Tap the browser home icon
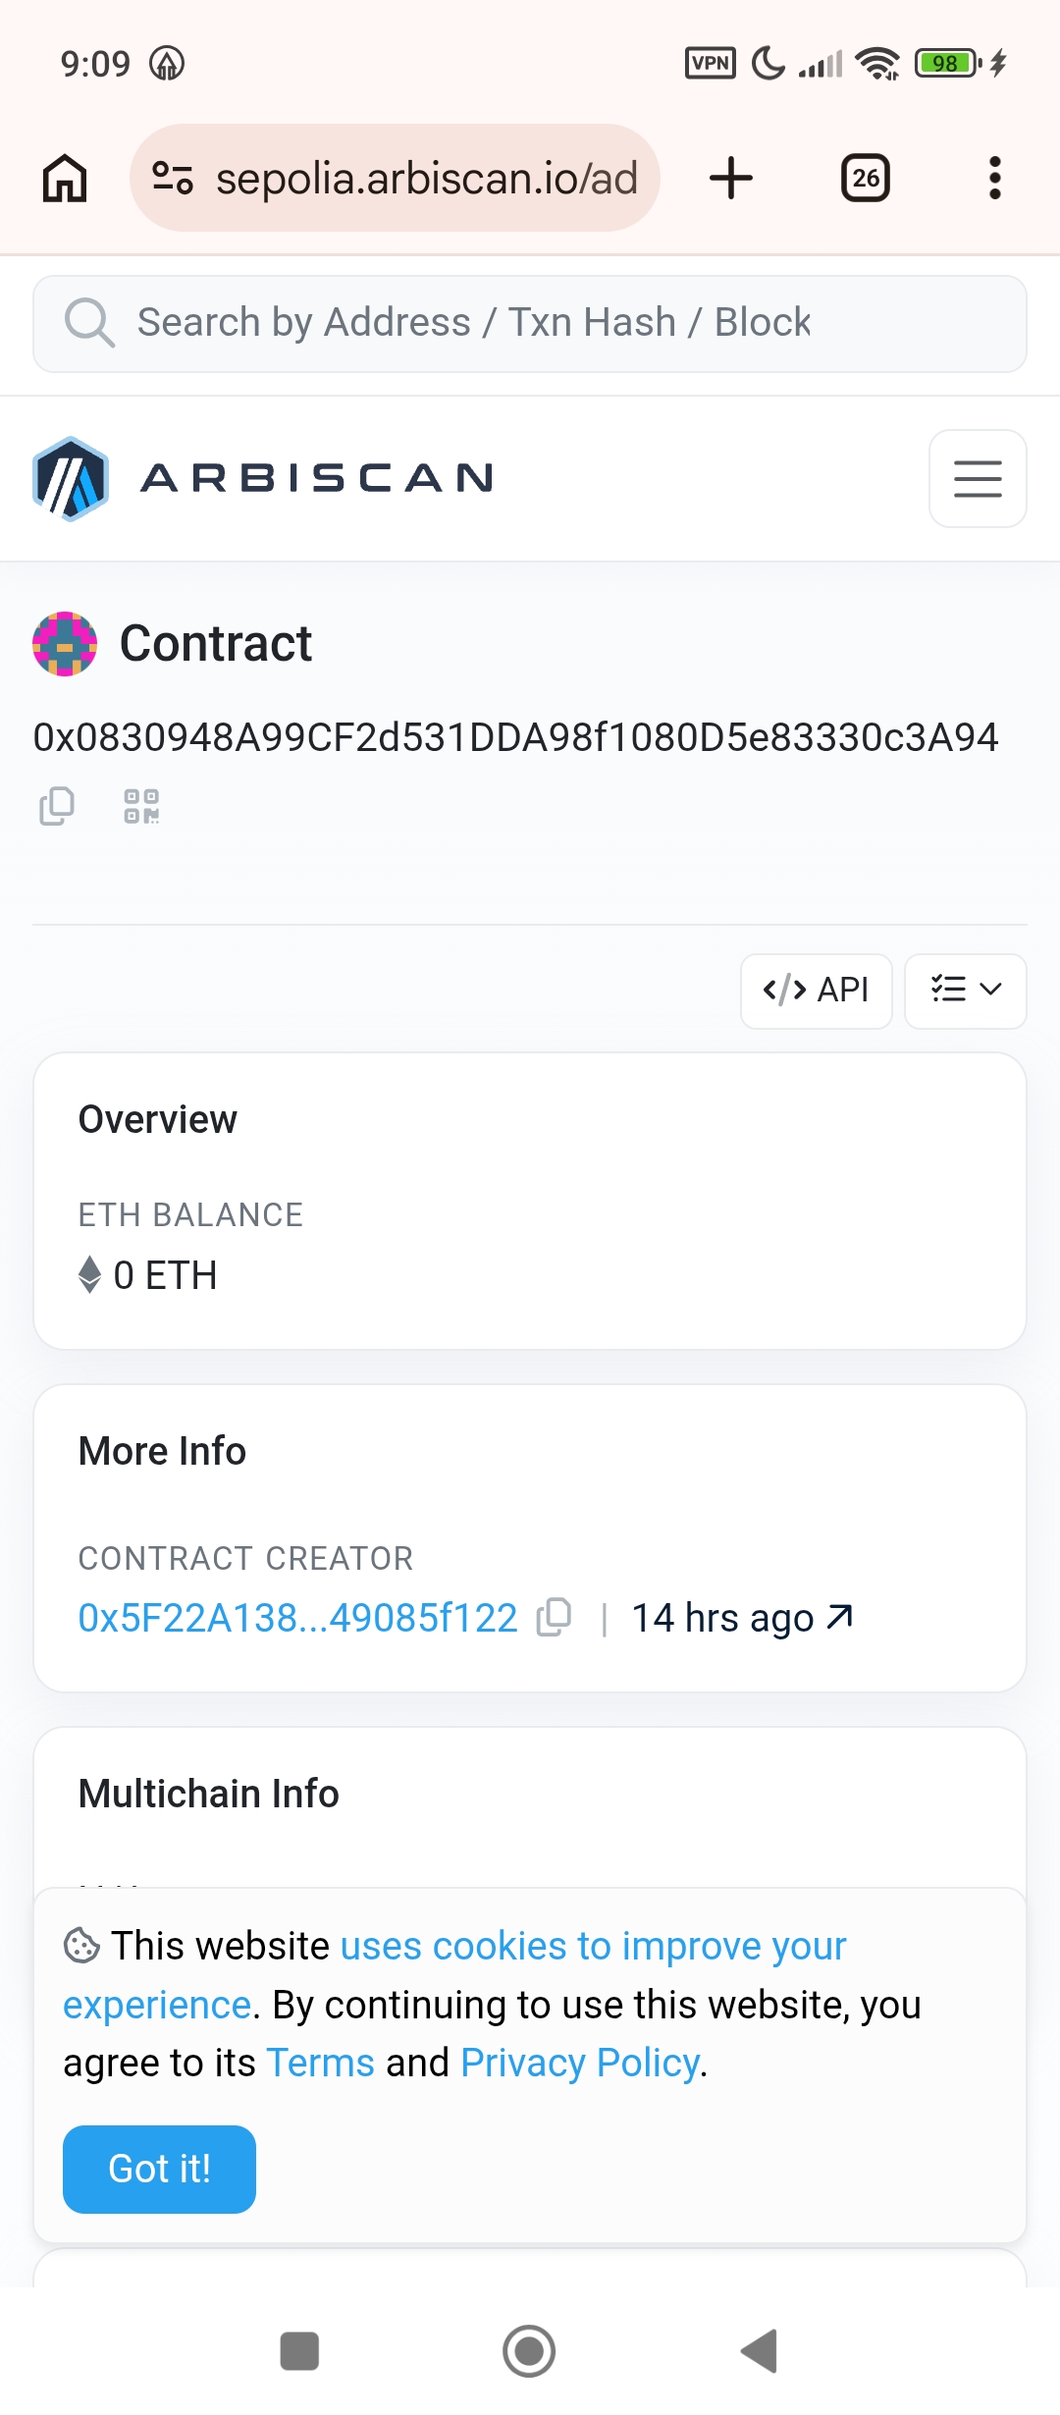Viewport: 1060px width, 2415px height. tap(65, 179)
